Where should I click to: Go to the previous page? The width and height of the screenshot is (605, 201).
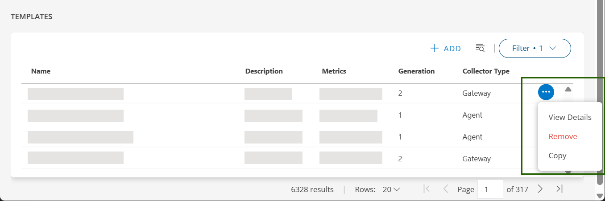[x=445, y=189]
